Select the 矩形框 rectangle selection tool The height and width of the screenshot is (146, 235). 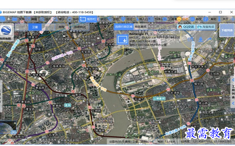pyautogui.click(x=88, y=19)
